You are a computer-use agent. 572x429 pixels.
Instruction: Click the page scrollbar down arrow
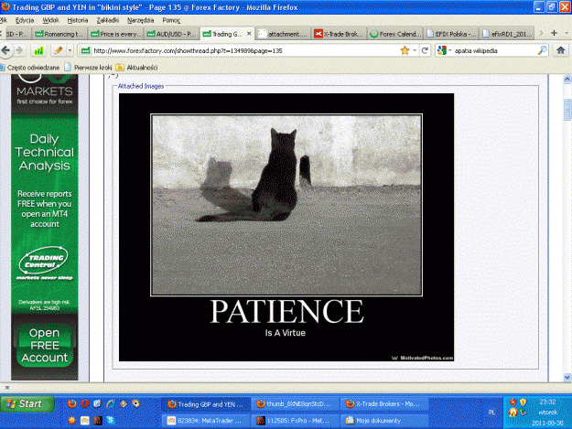pyautogui.click(x=567, y=377)
